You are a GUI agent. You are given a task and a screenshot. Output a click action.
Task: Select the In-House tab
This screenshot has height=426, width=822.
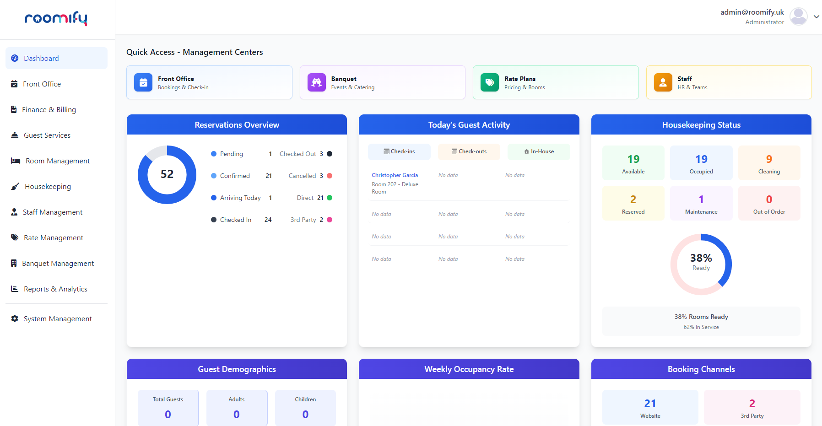pyautogui.click(x=538, y=151)
